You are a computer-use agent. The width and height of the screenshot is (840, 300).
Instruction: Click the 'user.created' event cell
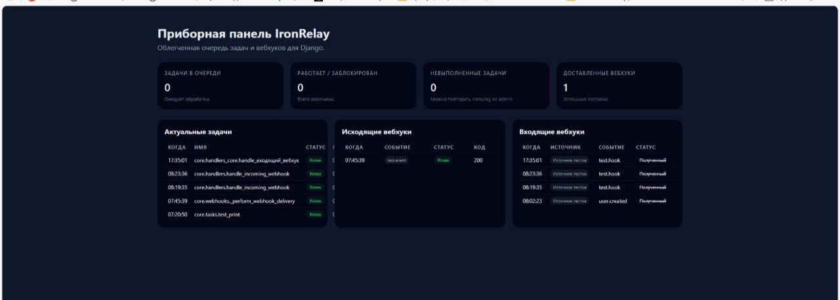point(613,201)
